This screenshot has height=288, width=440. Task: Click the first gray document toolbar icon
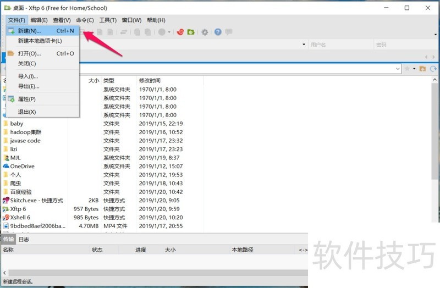click(x=100, y=32)
